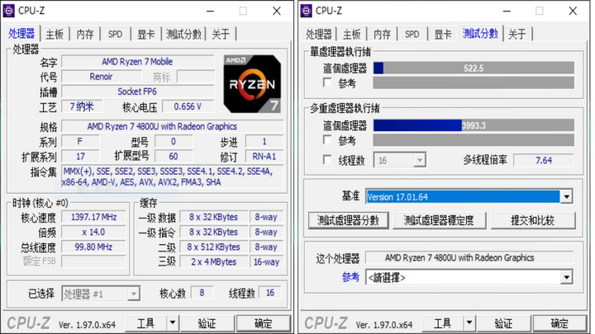Click the single-thread reference empty bar
The width and height of the screenshot is (595, 334).
coord(474,83)
